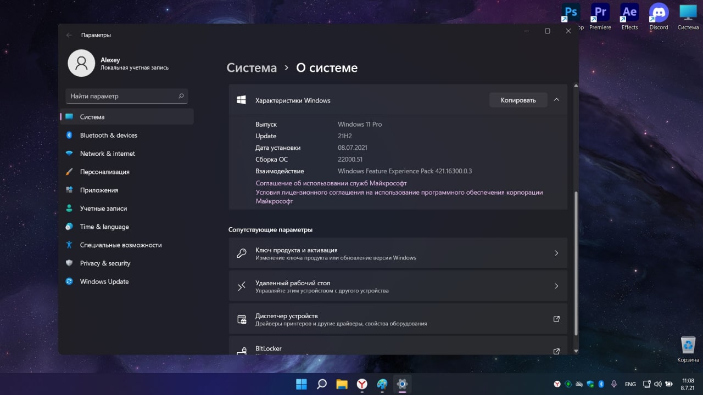
Task: Open Time & language settings
Action: pyautogui.click(x=127, y=227)
